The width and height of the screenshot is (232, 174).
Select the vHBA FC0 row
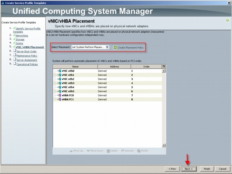coord(107,95)
